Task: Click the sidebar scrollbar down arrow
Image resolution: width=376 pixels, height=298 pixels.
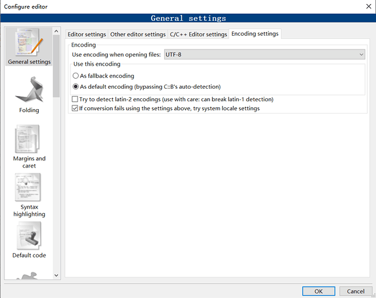Action: (57, 275)
